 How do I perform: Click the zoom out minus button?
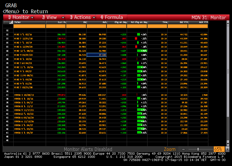click(183, 149)
